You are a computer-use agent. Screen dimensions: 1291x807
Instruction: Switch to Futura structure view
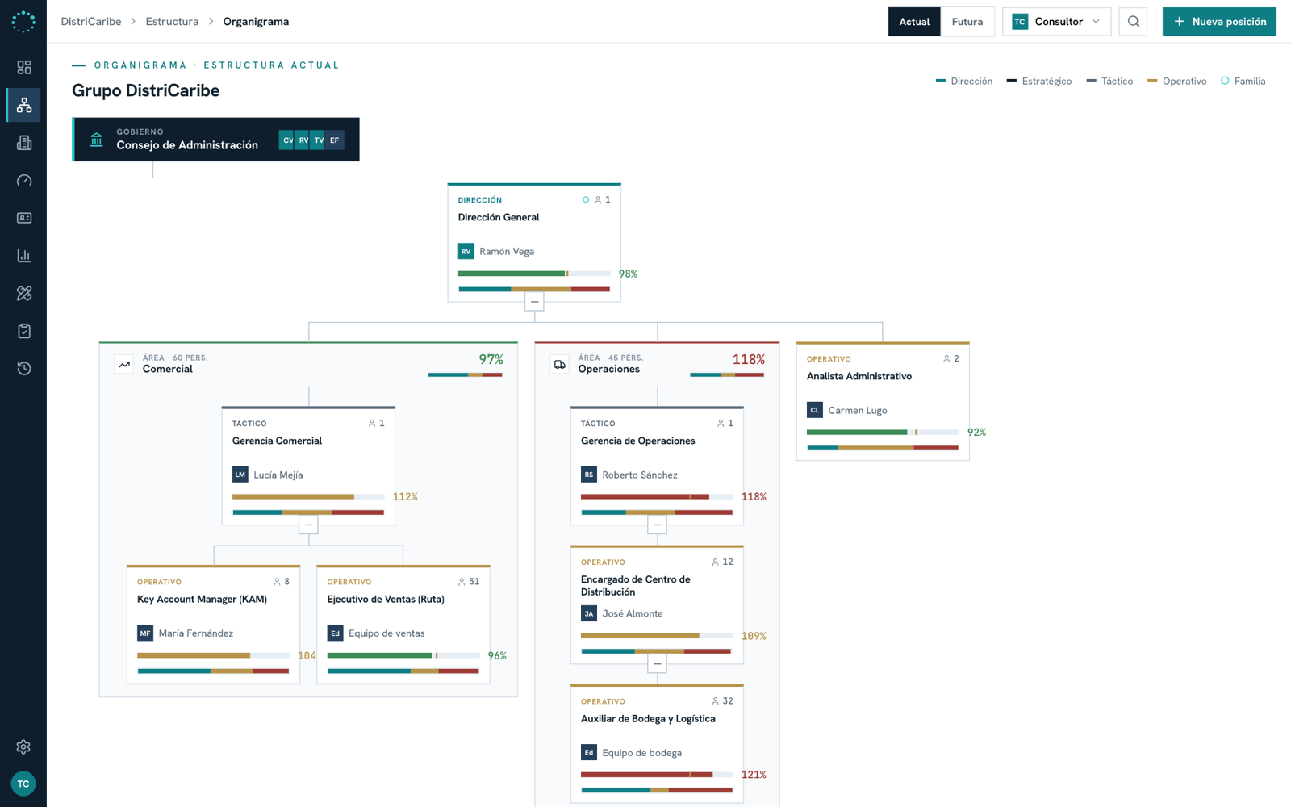point(967,22)
